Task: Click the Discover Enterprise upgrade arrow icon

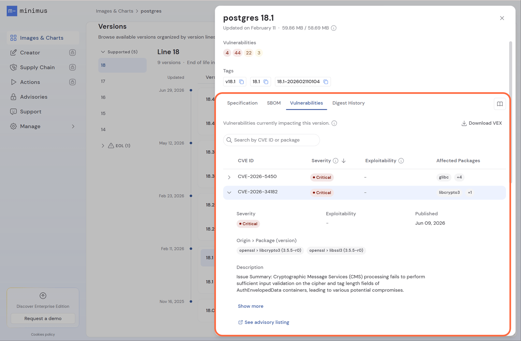Action: [x=43, y=296]
